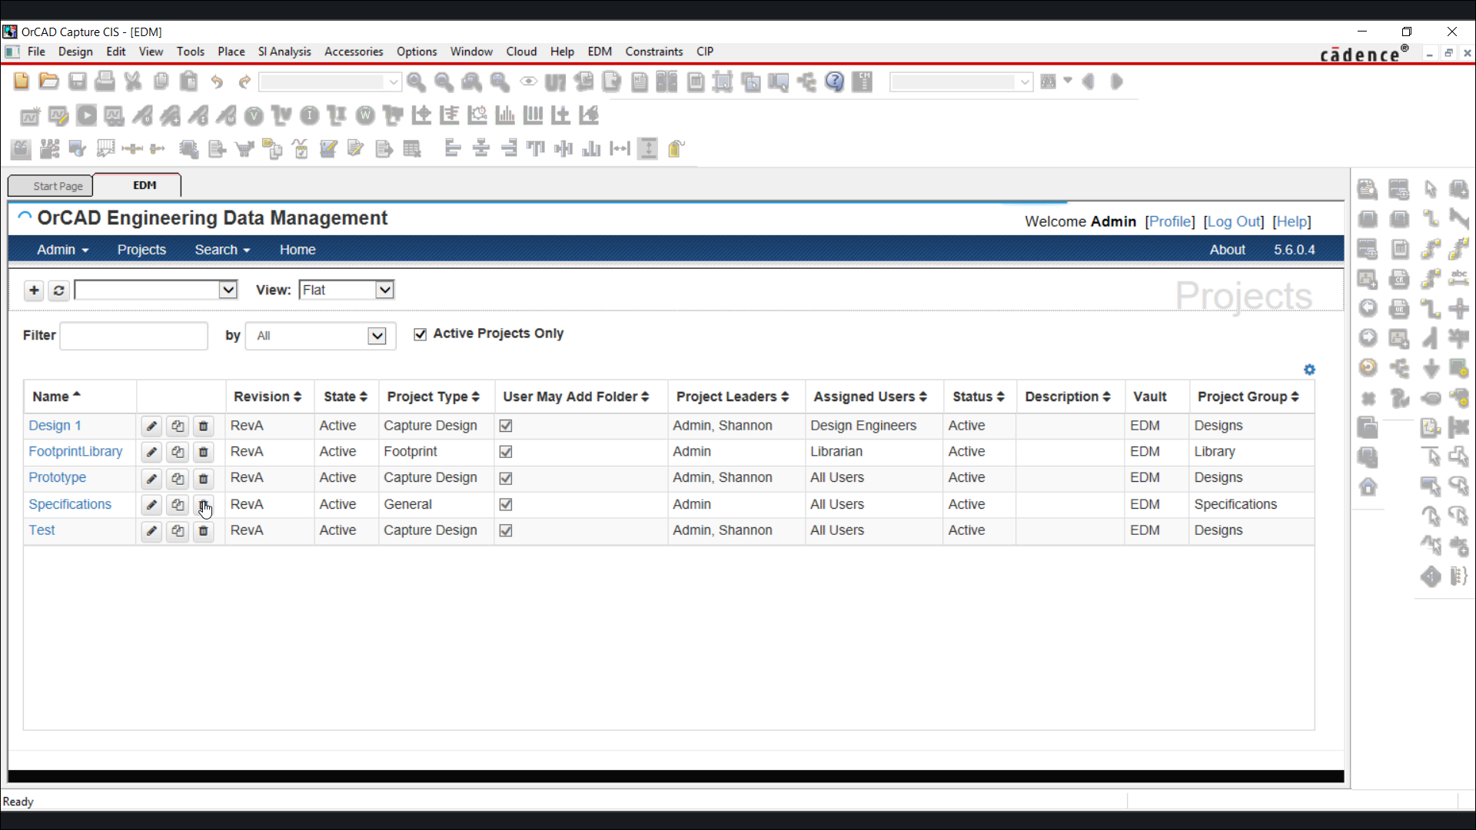Click the Print toolbar icon
The image size is (1476, 830).
click(105, 81)
